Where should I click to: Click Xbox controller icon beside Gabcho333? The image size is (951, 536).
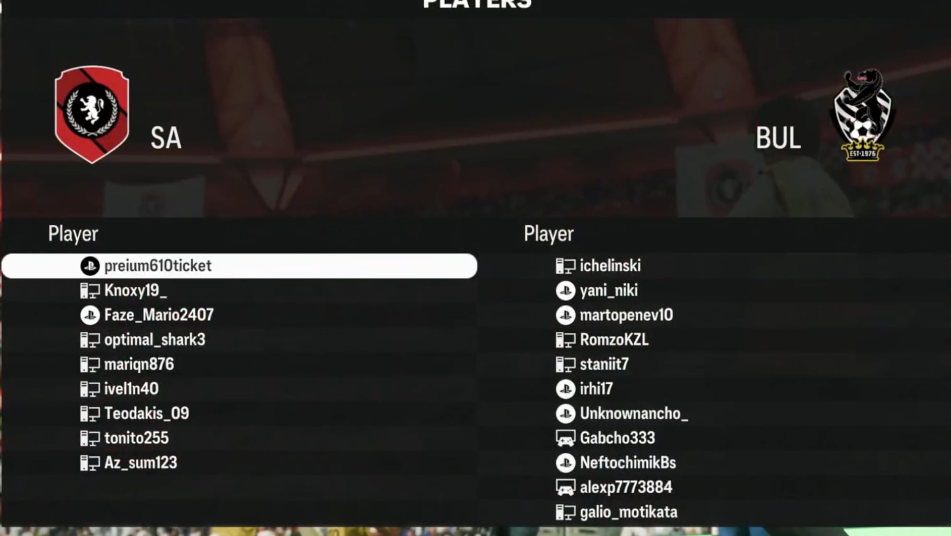(x=565, y=438)
